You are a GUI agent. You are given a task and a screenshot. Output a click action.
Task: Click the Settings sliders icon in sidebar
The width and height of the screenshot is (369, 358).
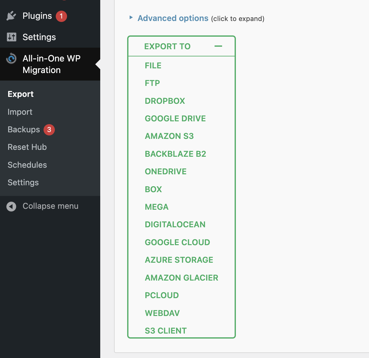coord(12,37)
